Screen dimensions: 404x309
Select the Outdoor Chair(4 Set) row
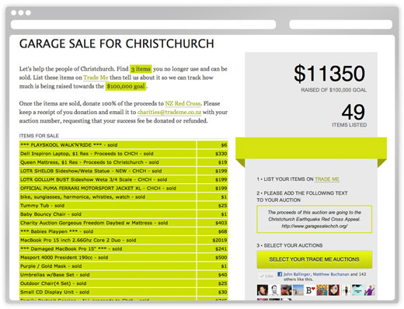[124, 283]
